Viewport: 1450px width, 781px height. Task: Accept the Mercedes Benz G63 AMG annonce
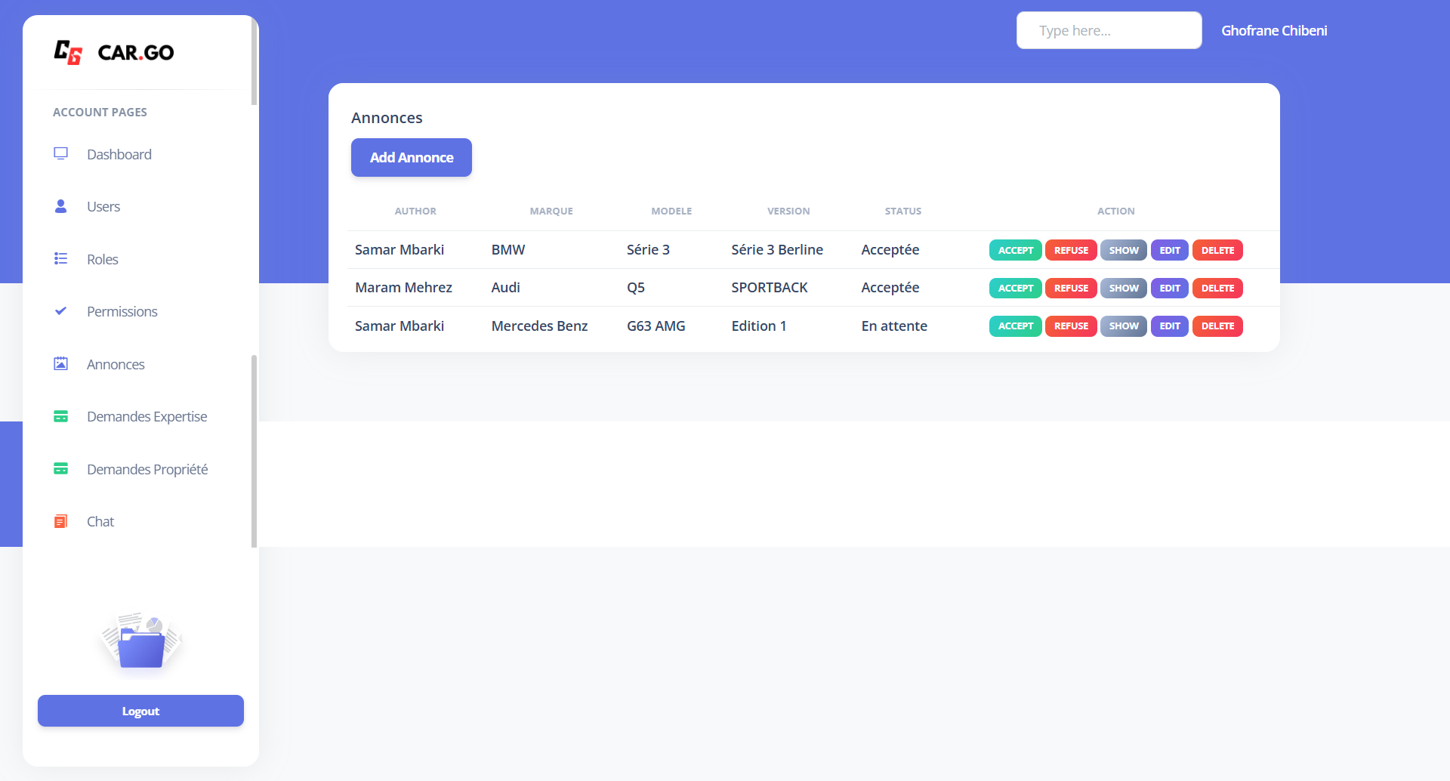(1016, 326)
